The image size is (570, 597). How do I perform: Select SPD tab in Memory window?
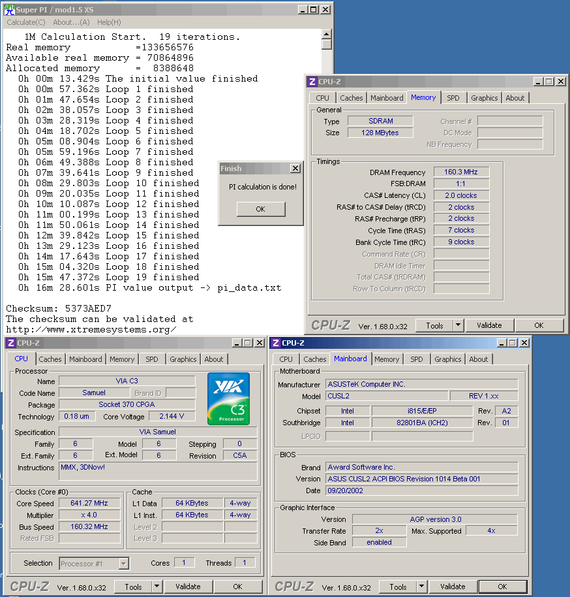pos(453,98)
